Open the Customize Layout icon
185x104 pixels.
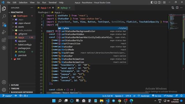(x=164, y=2)
